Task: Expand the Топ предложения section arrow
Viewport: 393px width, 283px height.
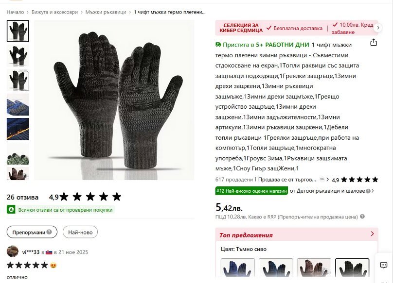Action: (372, 233)
